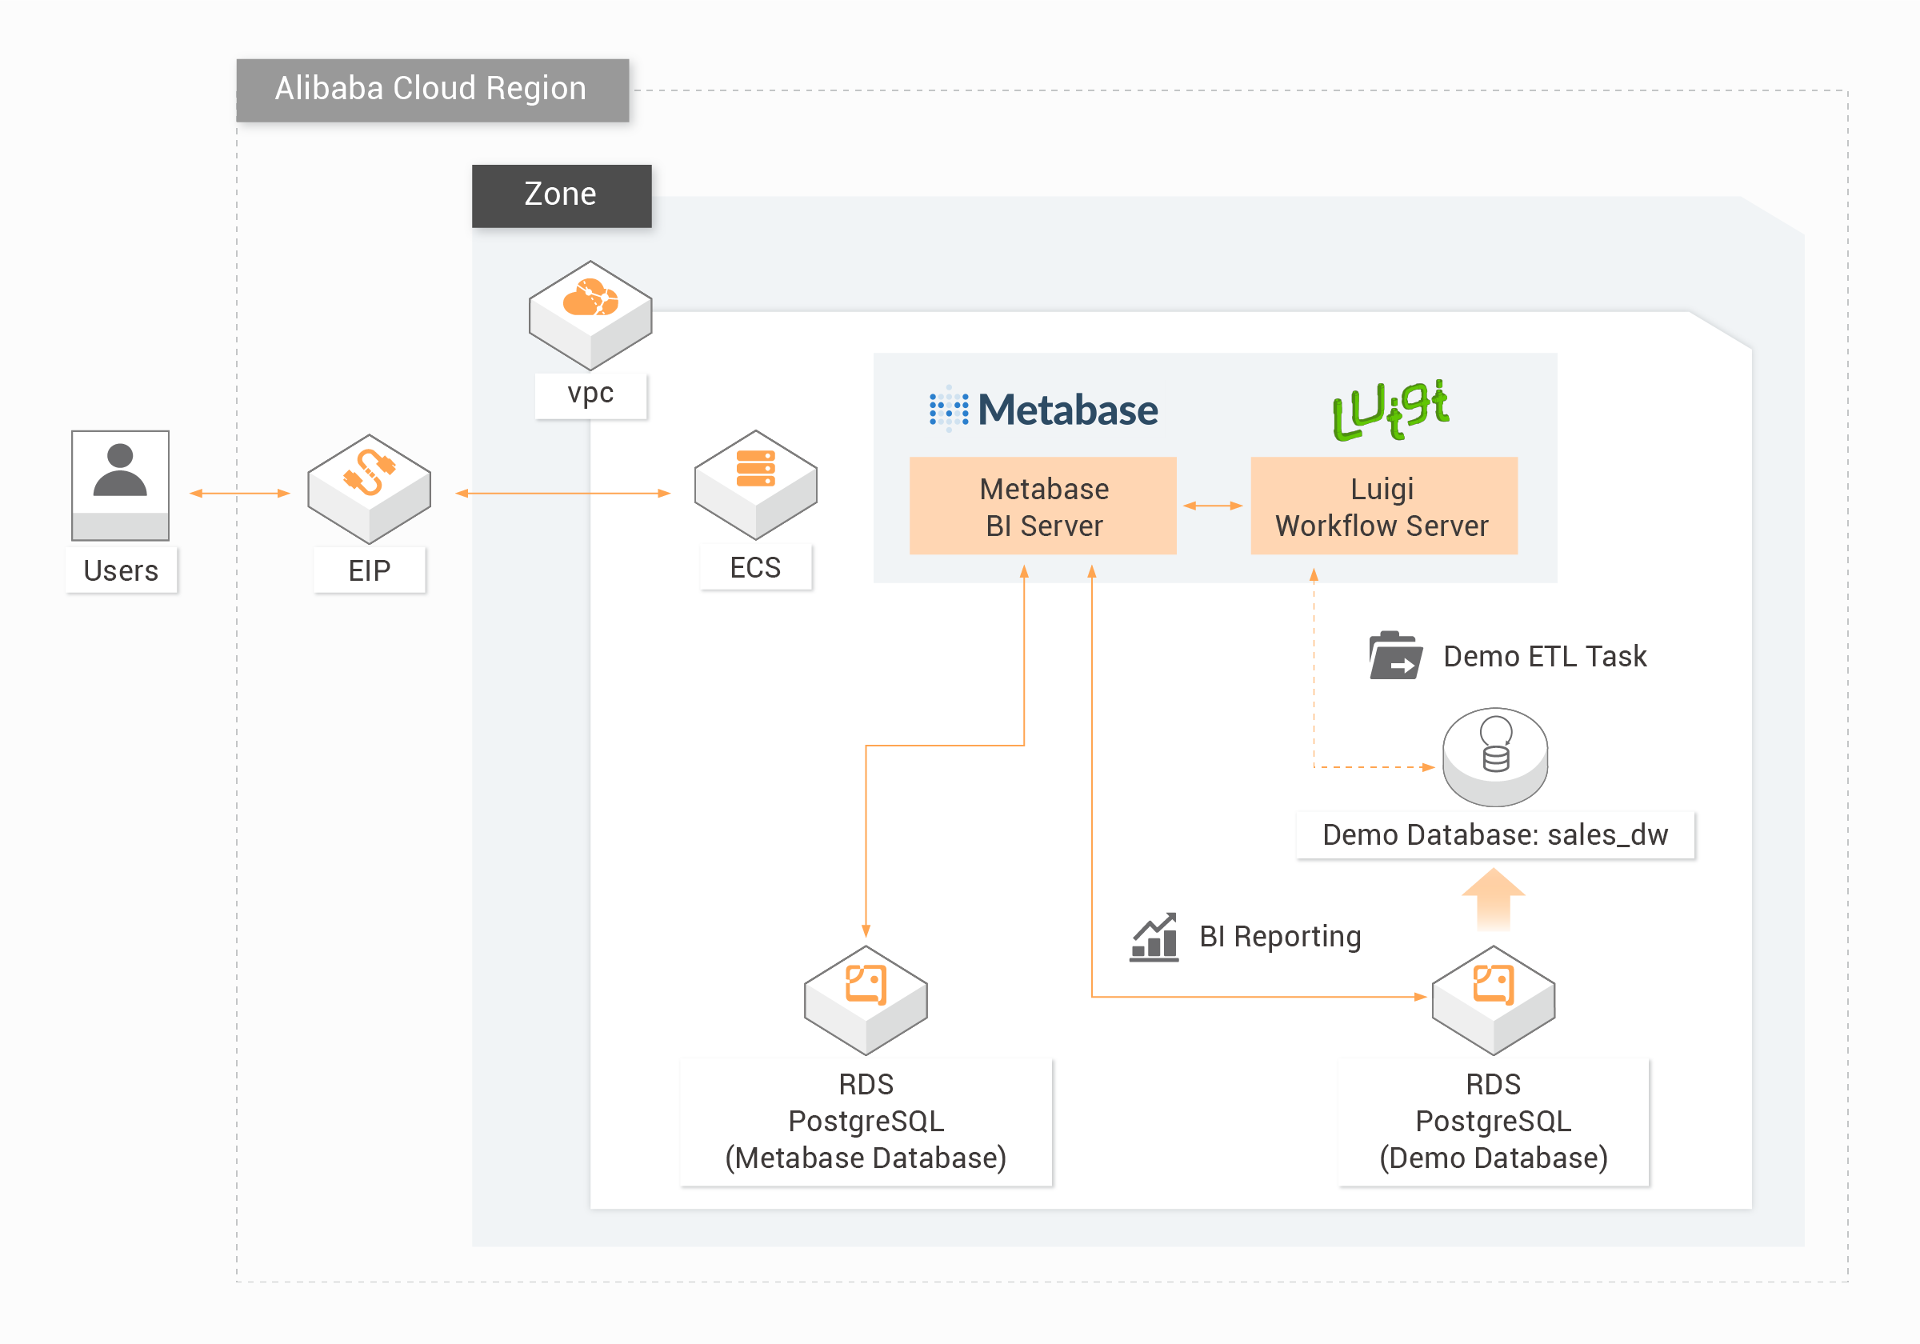Click the vpc cloud cube icon
Image resolution: width=1920 pixels, height=1344 pixels.
coord(590,315)
